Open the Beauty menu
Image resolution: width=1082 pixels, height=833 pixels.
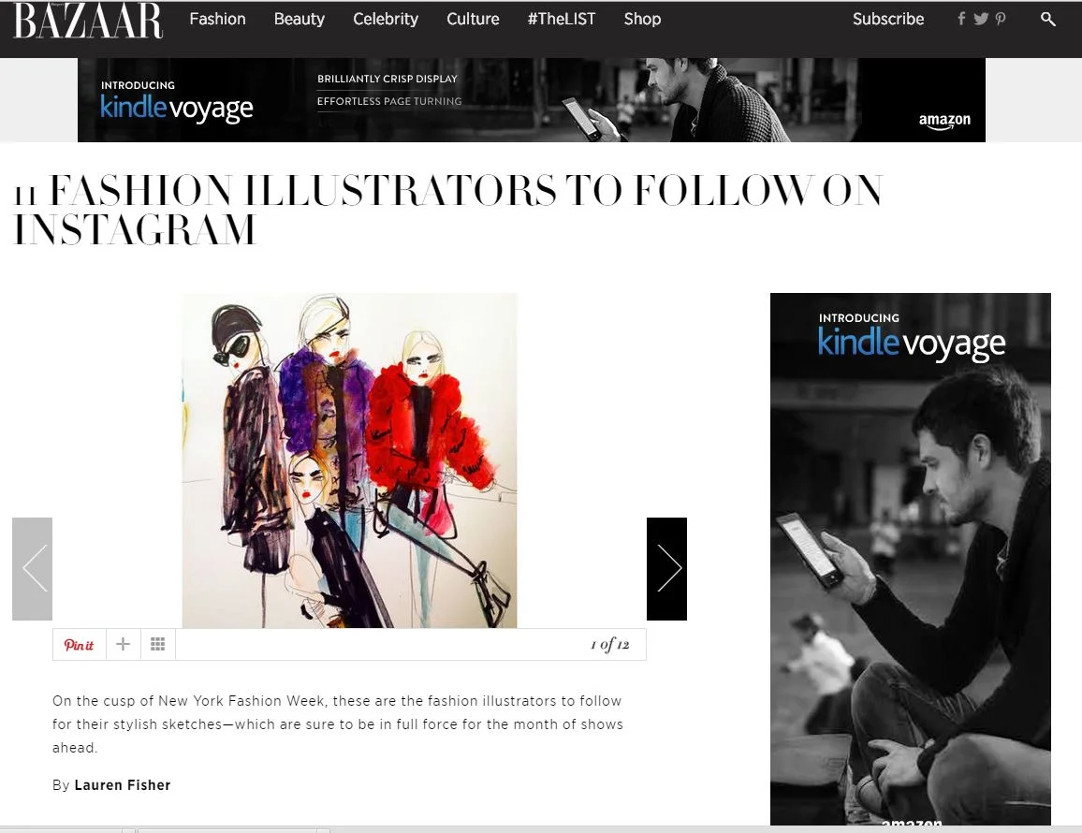(299, 20)
